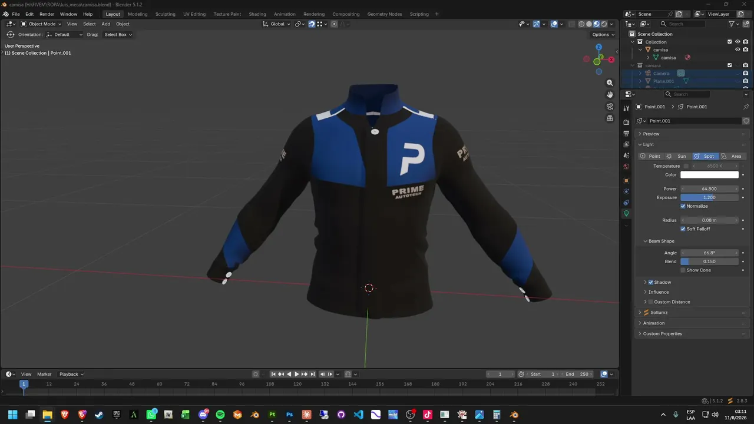Click the Exposure slider
This screenshot has height=424, width=754.
pos(709,197)
